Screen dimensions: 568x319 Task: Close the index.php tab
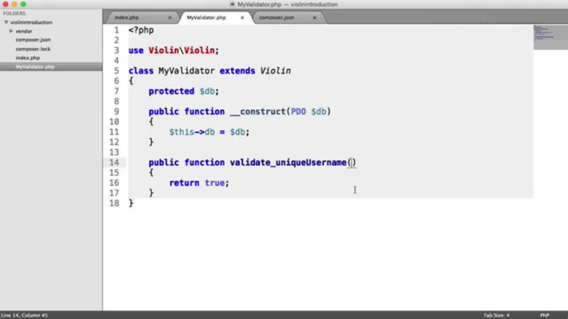click(170, 18)
